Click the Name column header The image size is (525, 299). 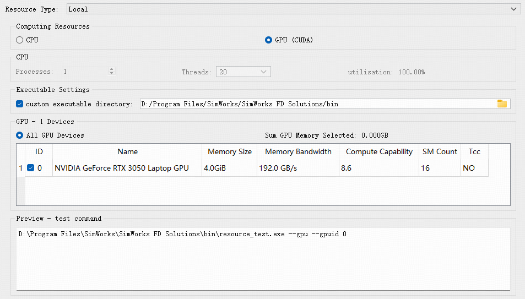[127, 152]
